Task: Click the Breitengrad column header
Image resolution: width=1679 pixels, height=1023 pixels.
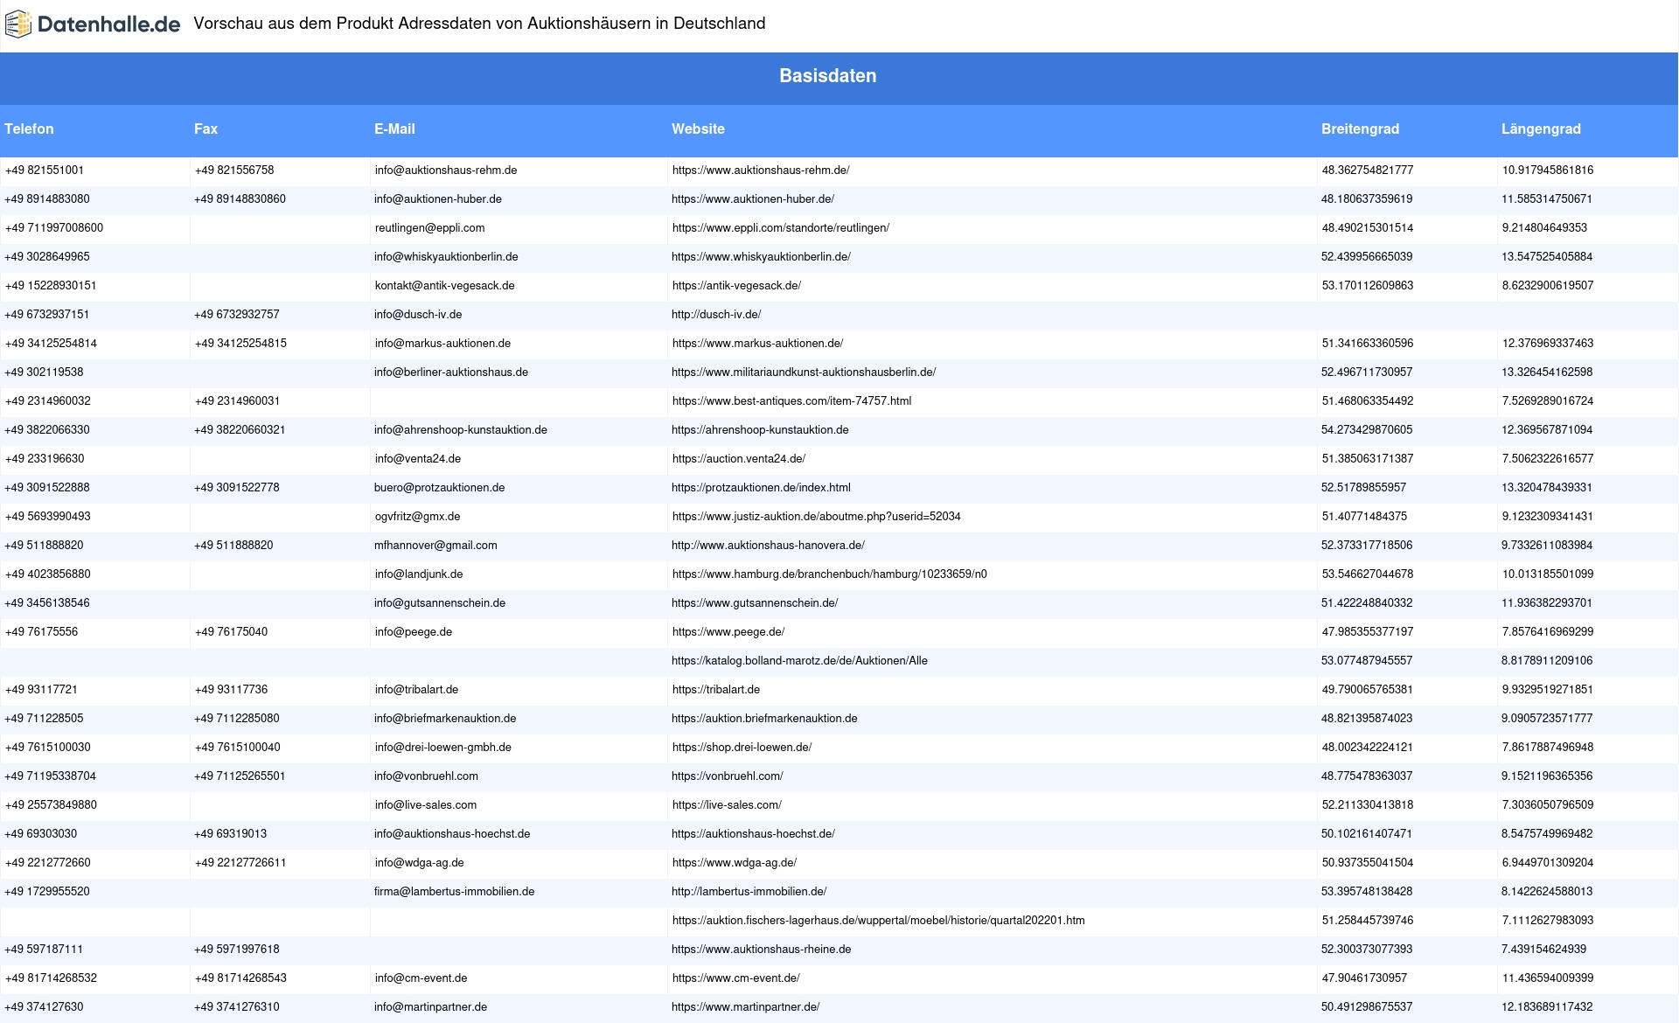Action: tap(1360, 129)
